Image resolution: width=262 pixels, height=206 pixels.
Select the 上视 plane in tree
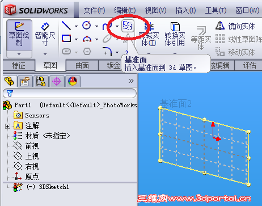(x=26, y=156)
